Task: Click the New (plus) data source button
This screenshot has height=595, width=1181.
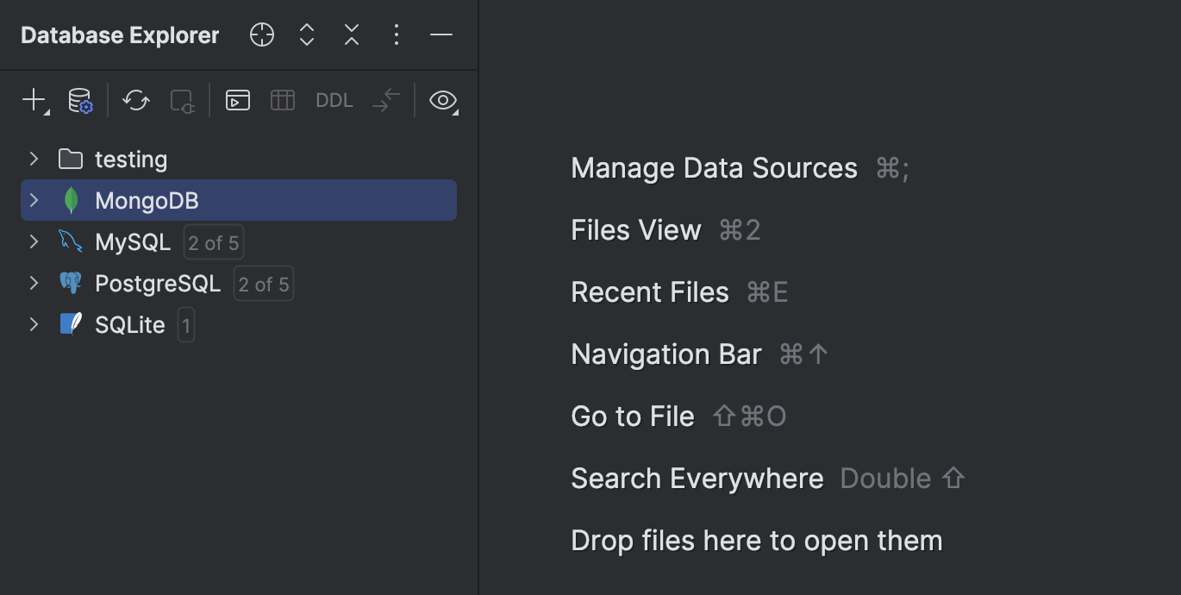Action: [34, 100]
